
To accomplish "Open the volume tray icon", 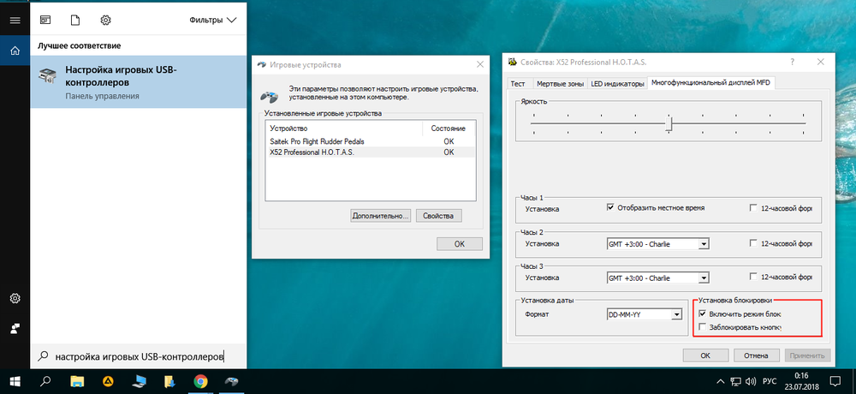I will (751, 381).
